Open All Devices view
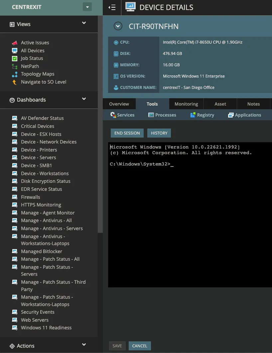The image size is (272, 353). [x=33, y=50]
